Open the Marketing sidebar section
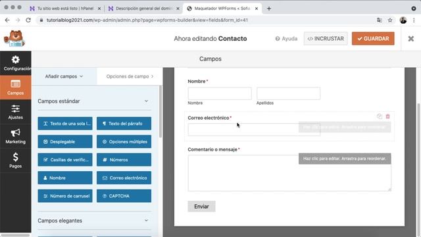This screenshot has height=237, width=421. pyautogui.click(x=16, y=136)
